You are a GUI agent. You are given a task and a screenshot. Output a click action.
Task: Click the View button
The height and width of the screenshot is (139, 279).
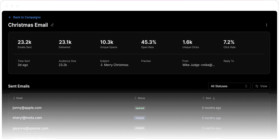(261, 86)
